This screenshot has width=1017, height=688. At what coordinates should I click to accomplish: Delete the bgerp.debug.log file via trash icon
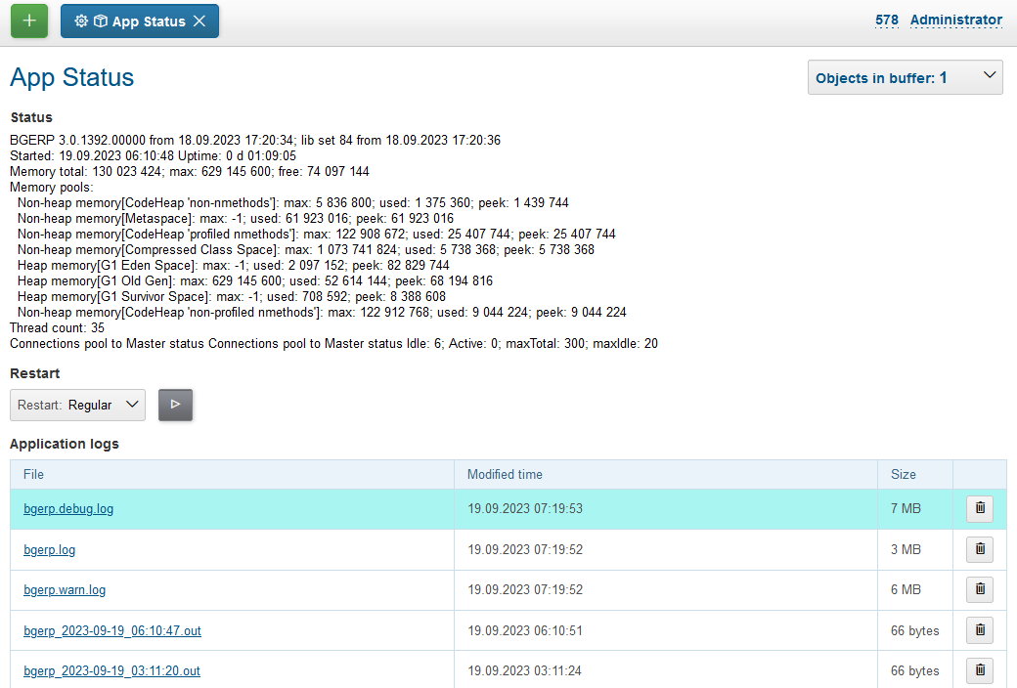click(x=979, y=509)
